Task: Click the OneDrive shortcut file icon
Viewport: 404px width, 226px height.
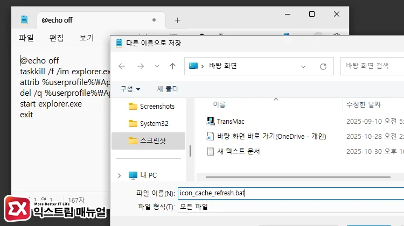Action: pyautogui.click(x=210, y=136)
